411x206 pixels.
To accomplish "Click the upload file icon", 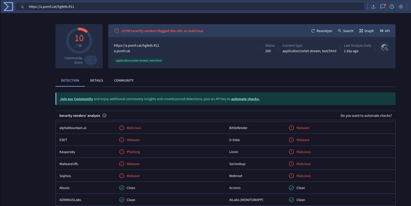I will (373, 7).
